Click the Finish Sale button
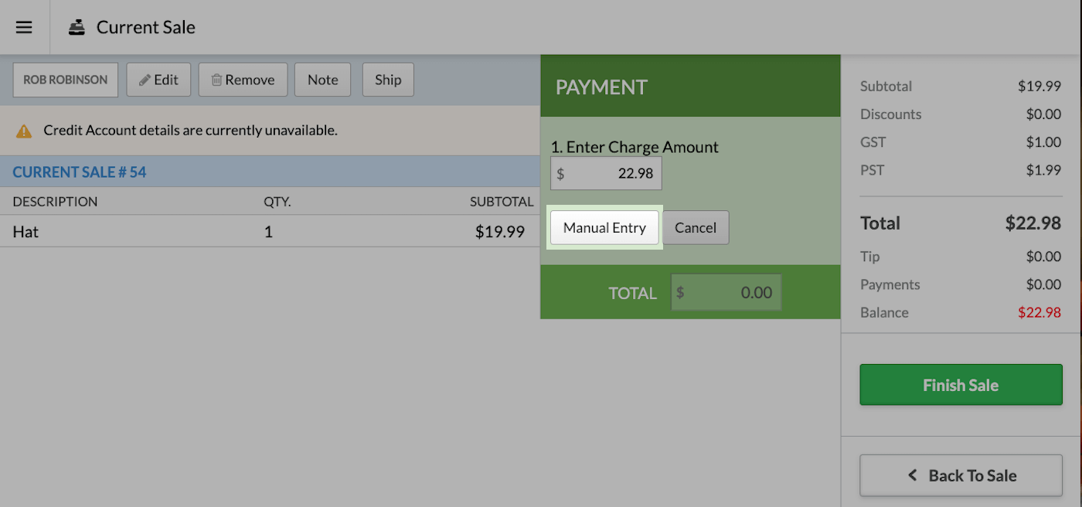This screenshot has height=507, width=1082. click(961, 385)
